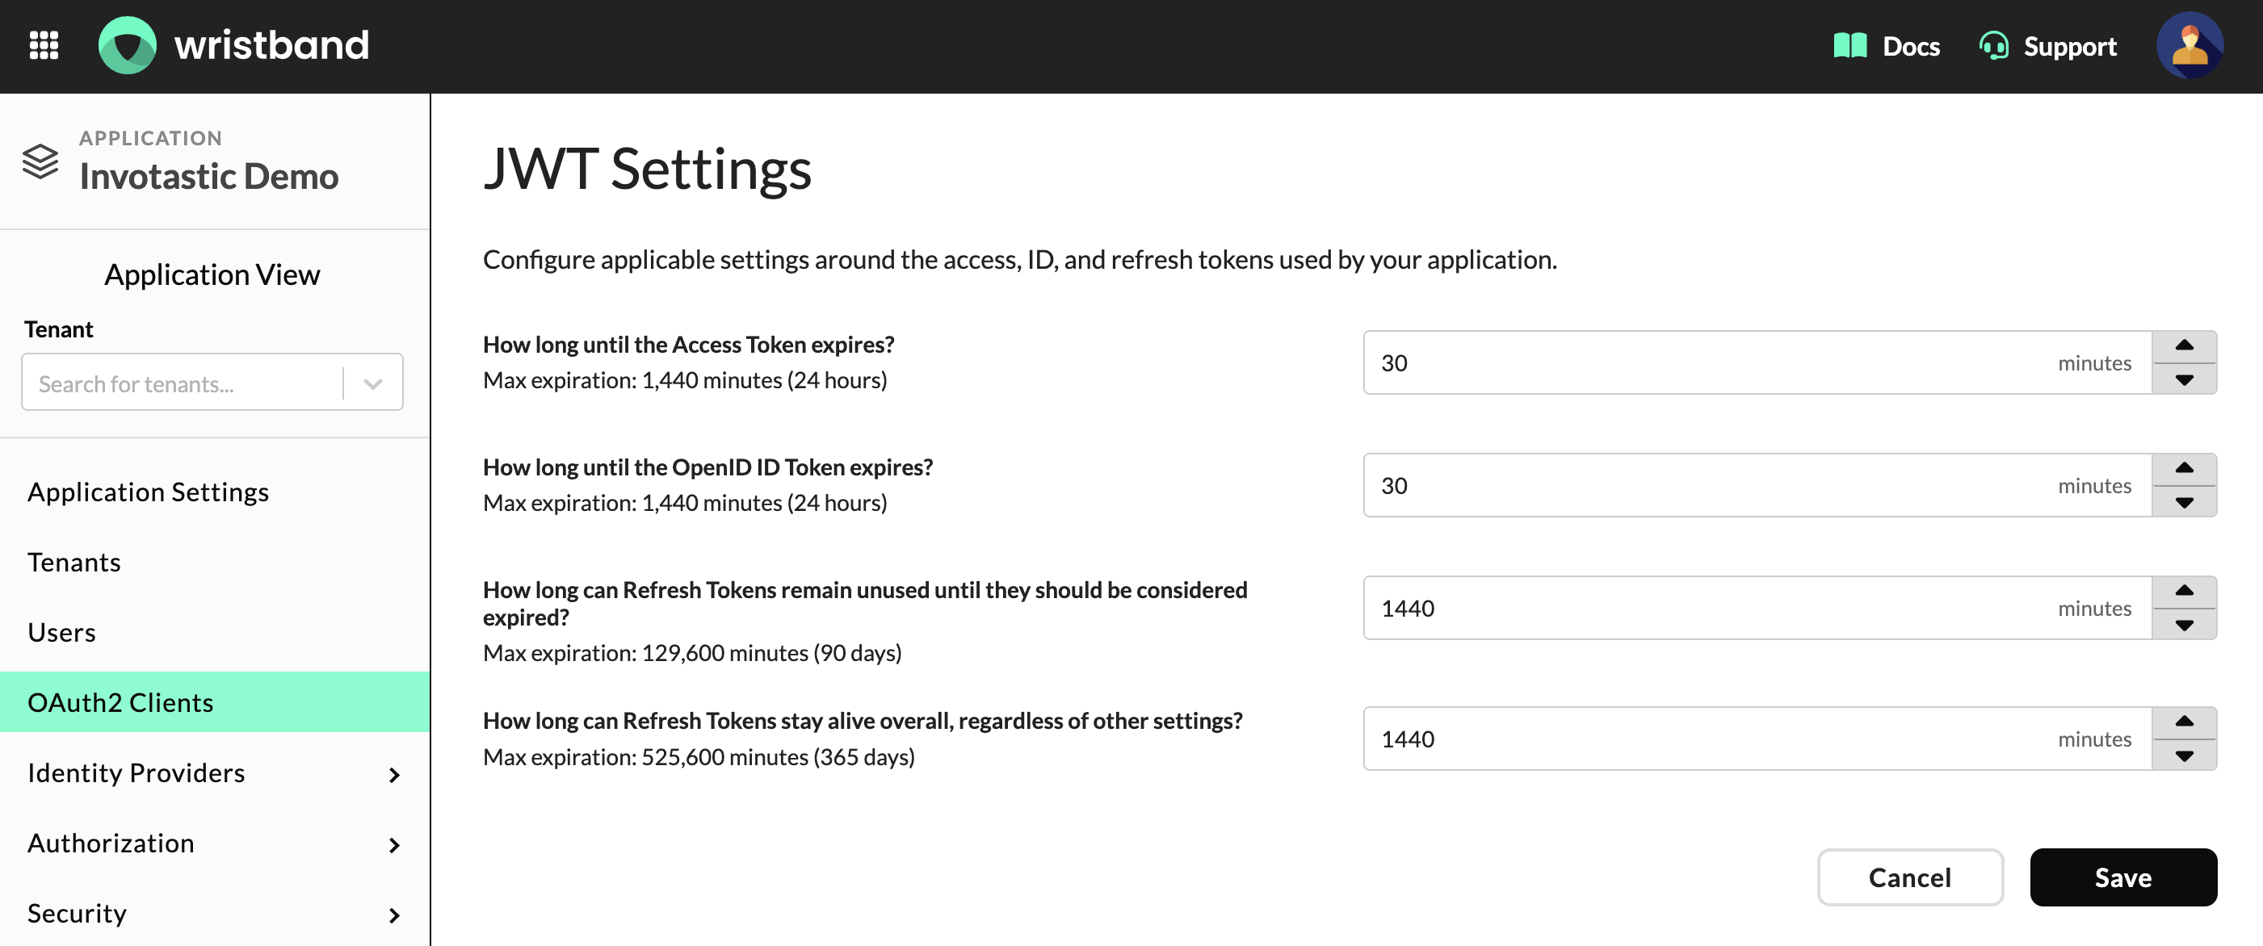Open the app grid launcher icon

pyautogui.click(x=44, y=46)
